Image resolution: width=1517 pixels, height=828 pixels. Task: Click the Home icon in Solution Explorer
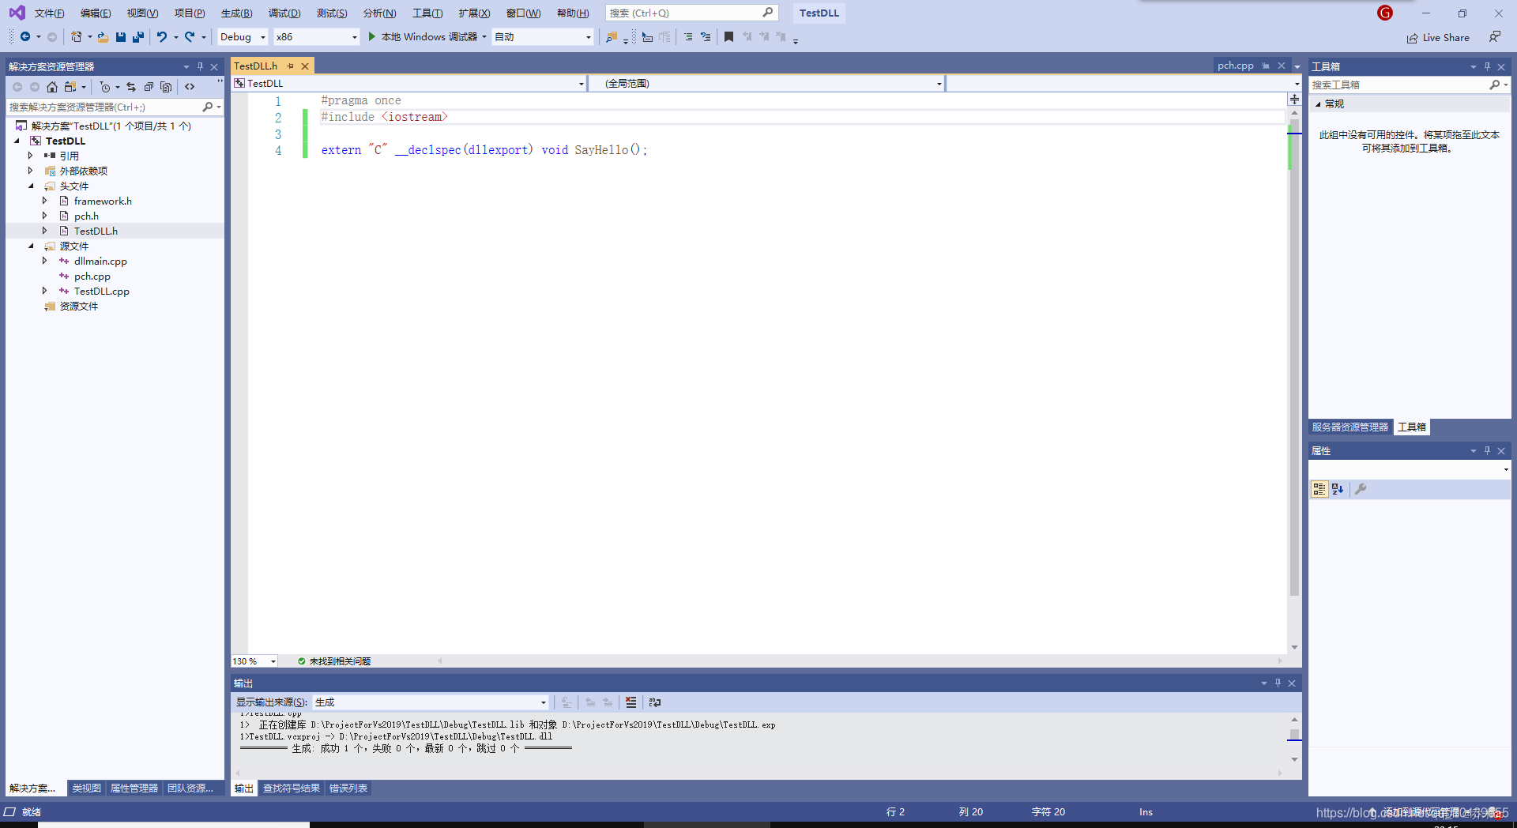point(52,87)
